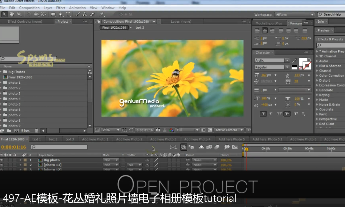Image resolution: width=345 pixels, height=207 pixels.
Task: Select the Pan Behind tool
Action: [x=44, y=14]
